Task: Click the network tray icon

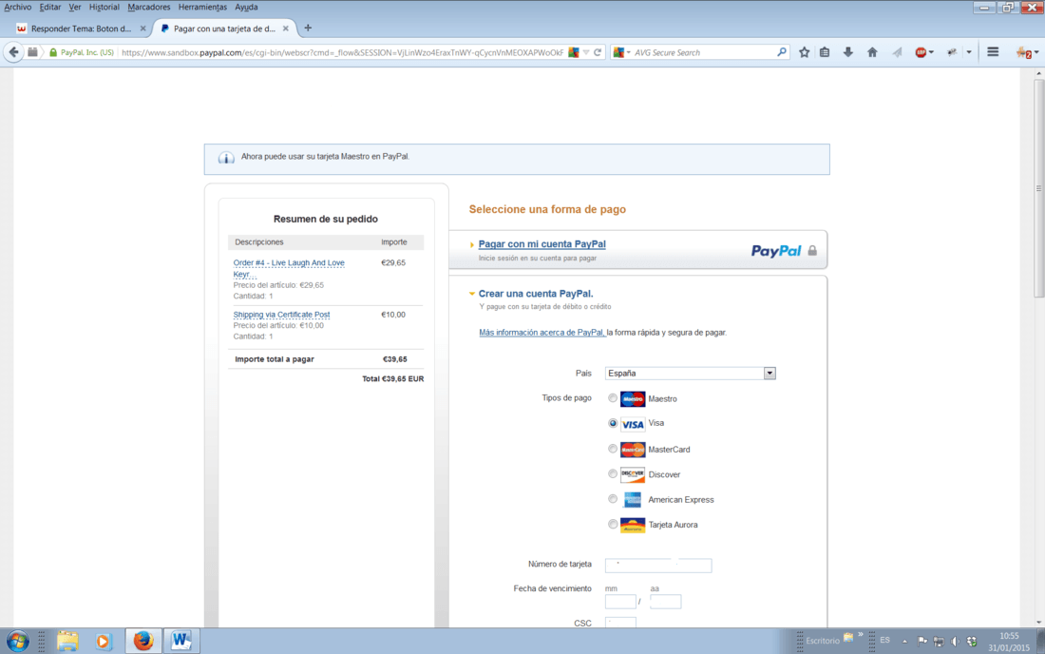Action: (939, 642)
